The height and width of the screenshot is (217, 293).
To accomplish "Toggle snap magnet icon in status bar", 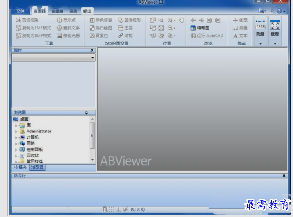I will tap(105, 209).
